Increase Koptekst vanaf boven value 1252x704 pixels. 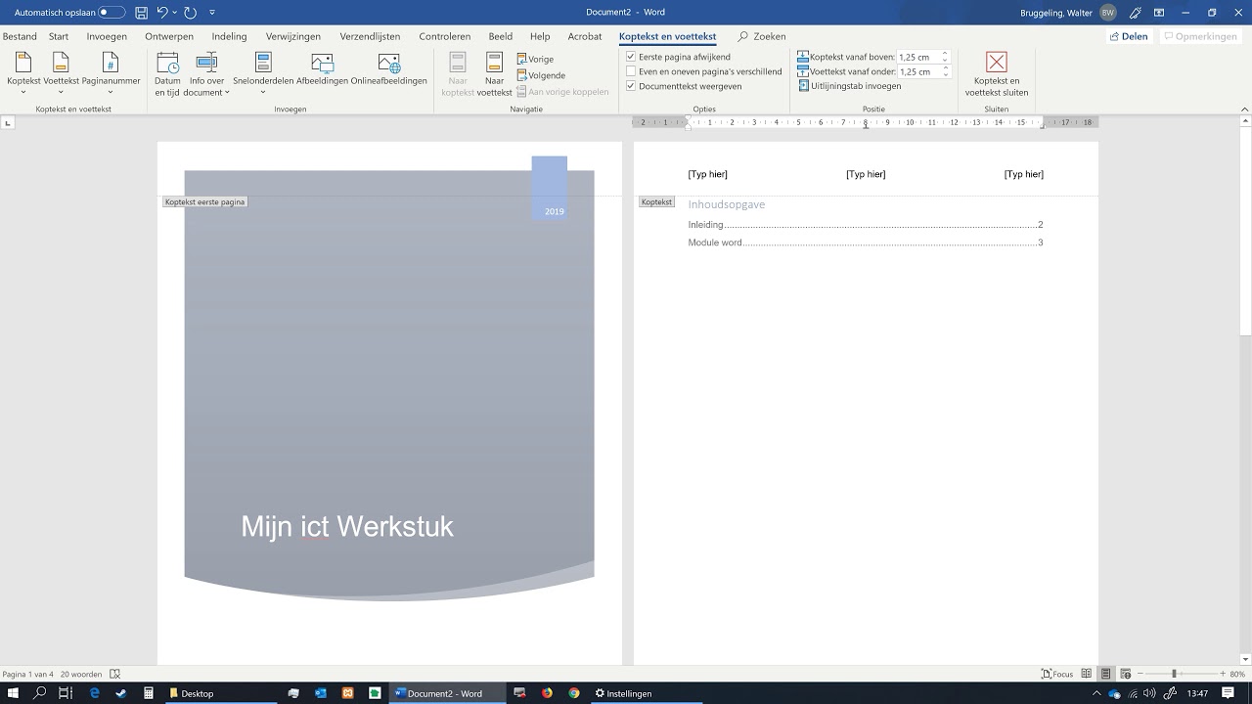pyautogui.click(x=945, y=54)
